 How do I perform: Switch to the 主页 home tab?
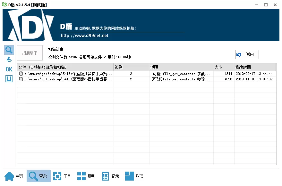tap(13, 176)
